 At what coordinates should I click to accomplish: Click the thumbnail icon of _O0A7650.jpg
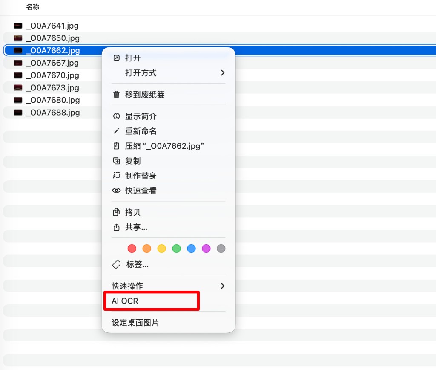coord(18,38)
